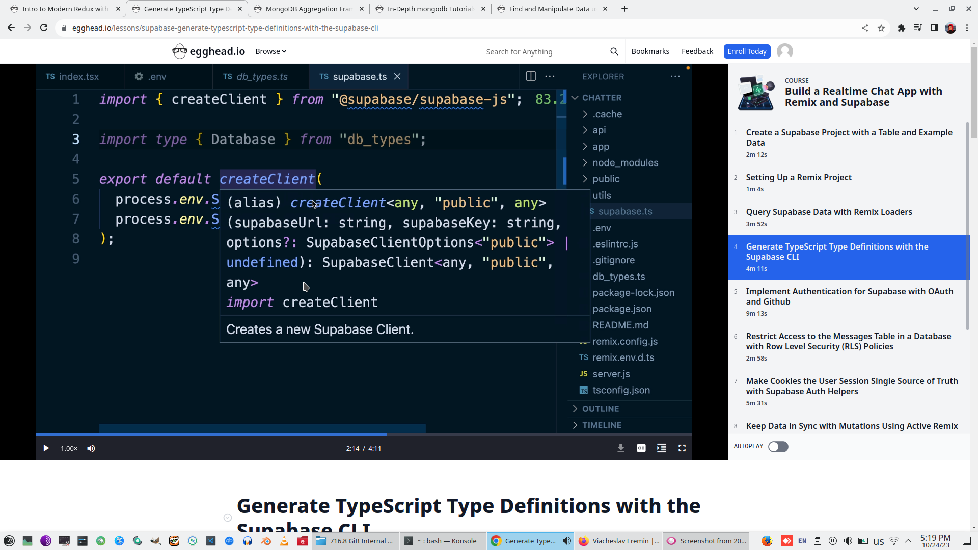Switch to the MongoDB Aggregation Framework tab
978x550 pixels.
tap(309, 9)
